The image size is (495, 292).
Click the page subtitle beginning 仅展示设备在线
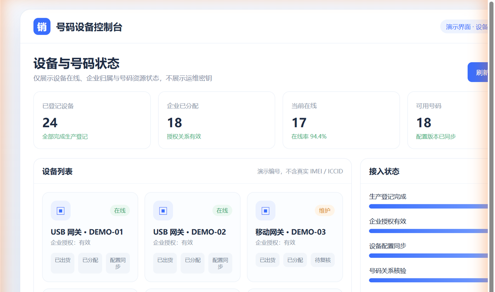click(x=123, y=78)
